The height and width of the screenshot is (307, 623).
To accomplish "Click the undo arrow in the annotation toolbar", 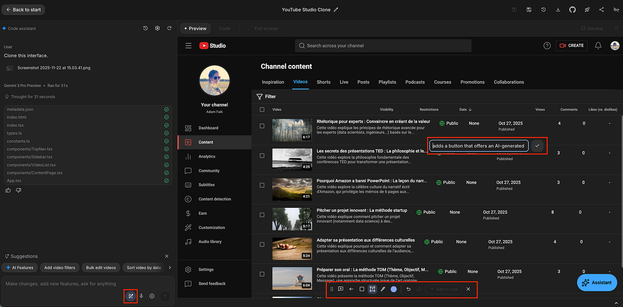I will 408,289.
